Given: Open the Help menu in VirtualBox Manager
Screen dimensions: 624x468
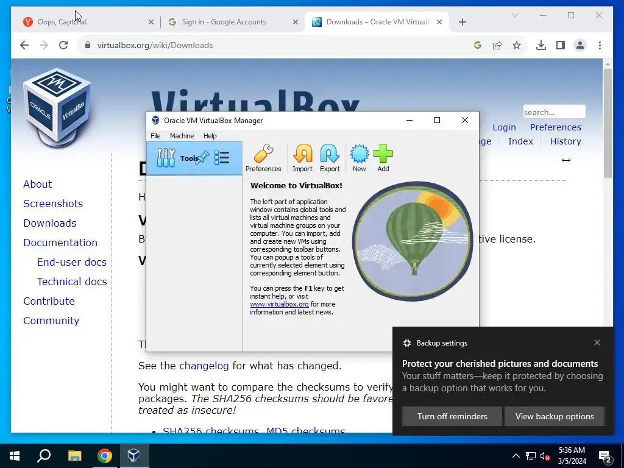Looking at the screenshot, I should (210, 136).
